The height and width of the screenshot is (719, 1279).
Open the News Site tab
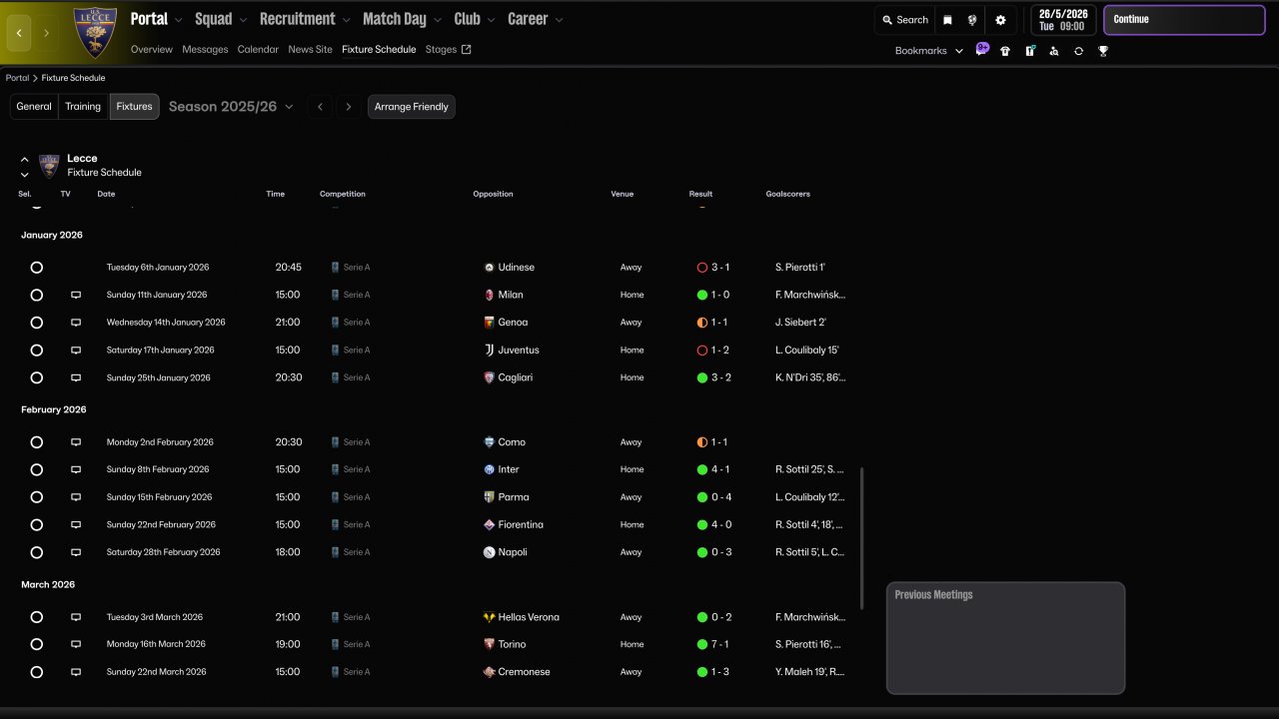pos(310,49)
